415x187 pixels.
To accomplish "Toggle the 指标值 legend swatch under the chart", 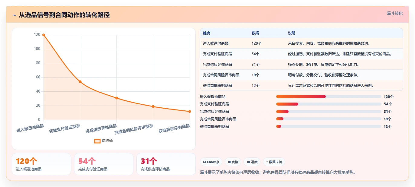I will pos(97,141).
